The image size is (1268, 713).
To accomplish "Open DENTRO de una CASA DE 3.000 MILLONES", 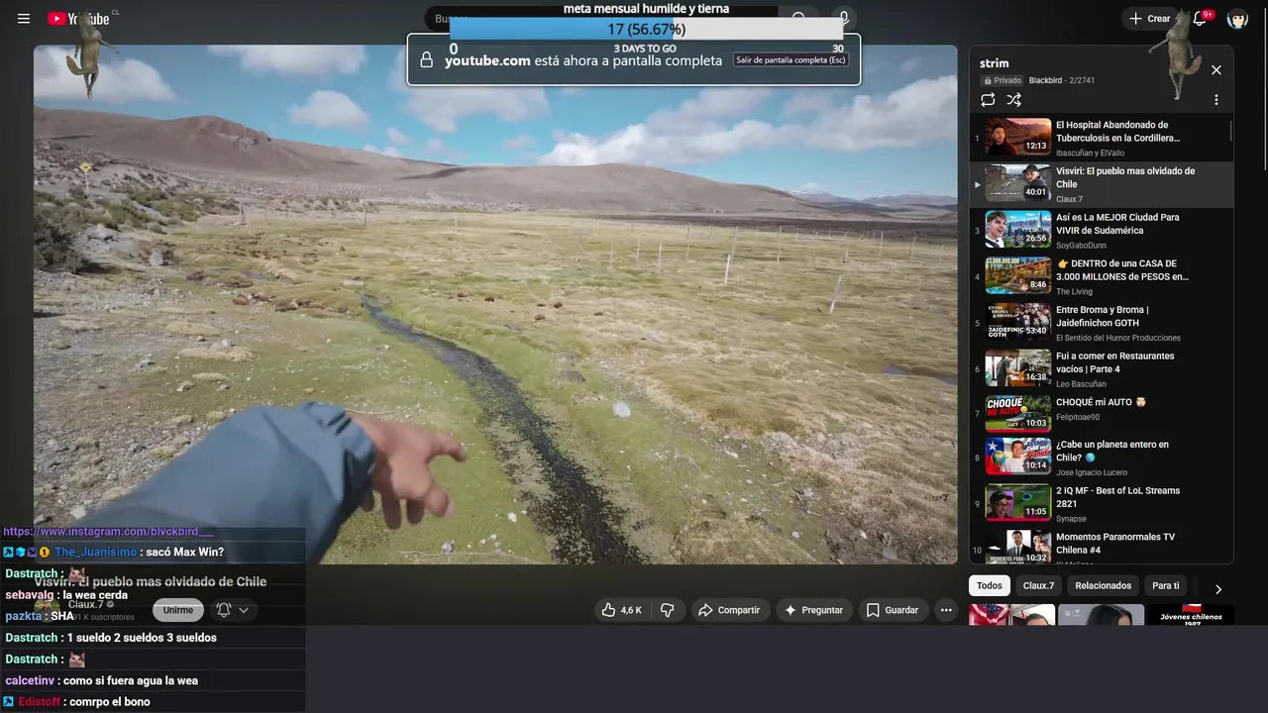I will point(1102,277).
